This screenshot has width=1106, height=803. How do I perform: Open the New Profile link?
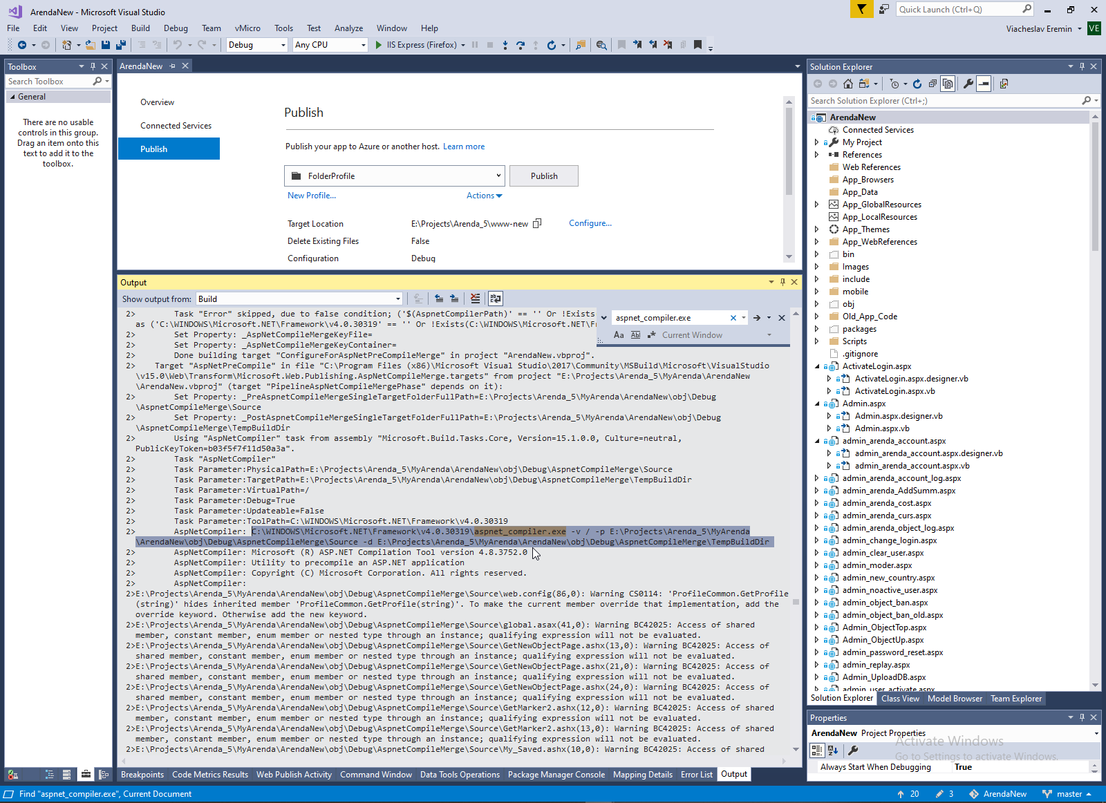312,196
